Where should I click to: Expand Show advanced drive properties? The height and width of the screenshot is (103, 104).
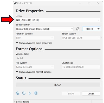coord(34,43)
